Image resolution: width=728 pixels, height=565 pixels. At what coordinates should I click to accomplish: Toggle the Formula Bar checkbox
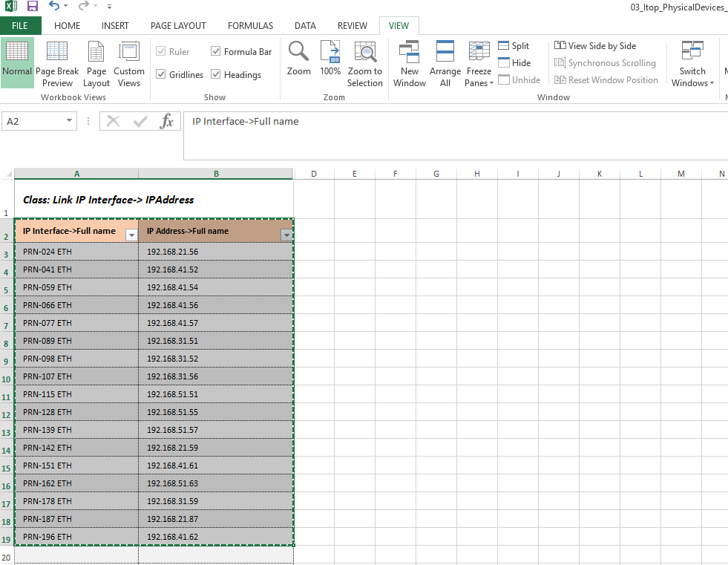[216, 52]
